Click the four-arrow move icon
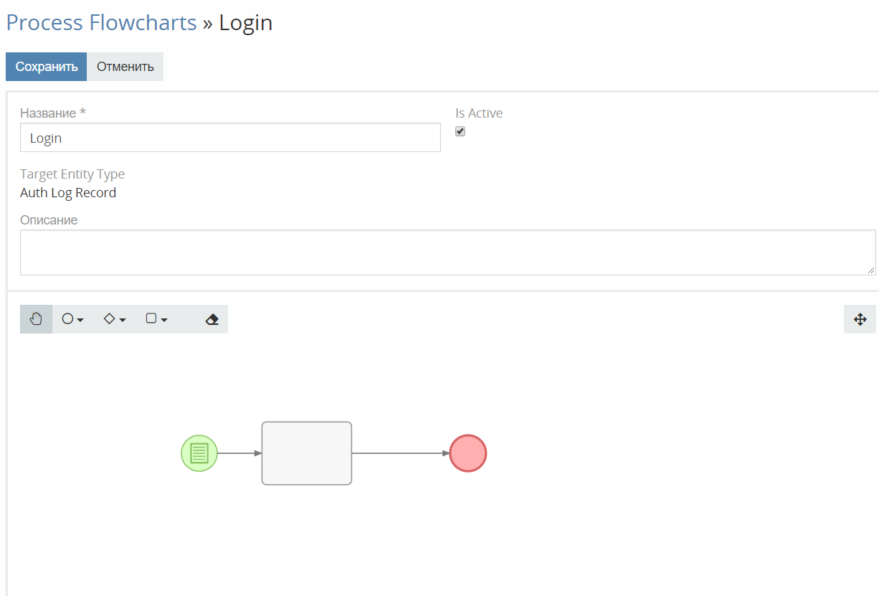 coord(860,320)
